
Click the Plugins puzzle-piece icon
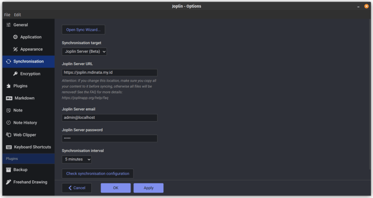point(8,86)
